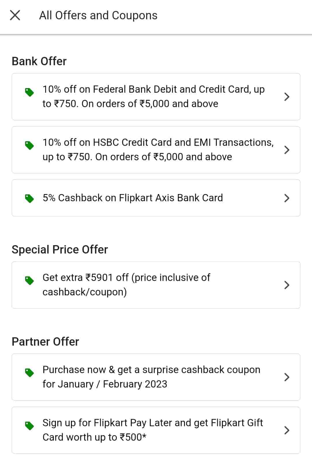Click green tag icon beside HSBC offer

point(29,146)
